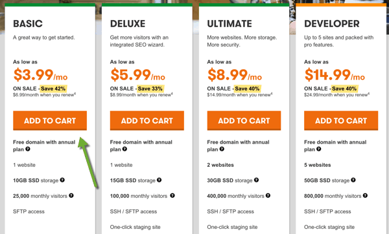The width and height of the screenshot is (389, 234).
Task: Click Ultimate $14.99/month renewal footnote
Action: [x=240, y=95]
